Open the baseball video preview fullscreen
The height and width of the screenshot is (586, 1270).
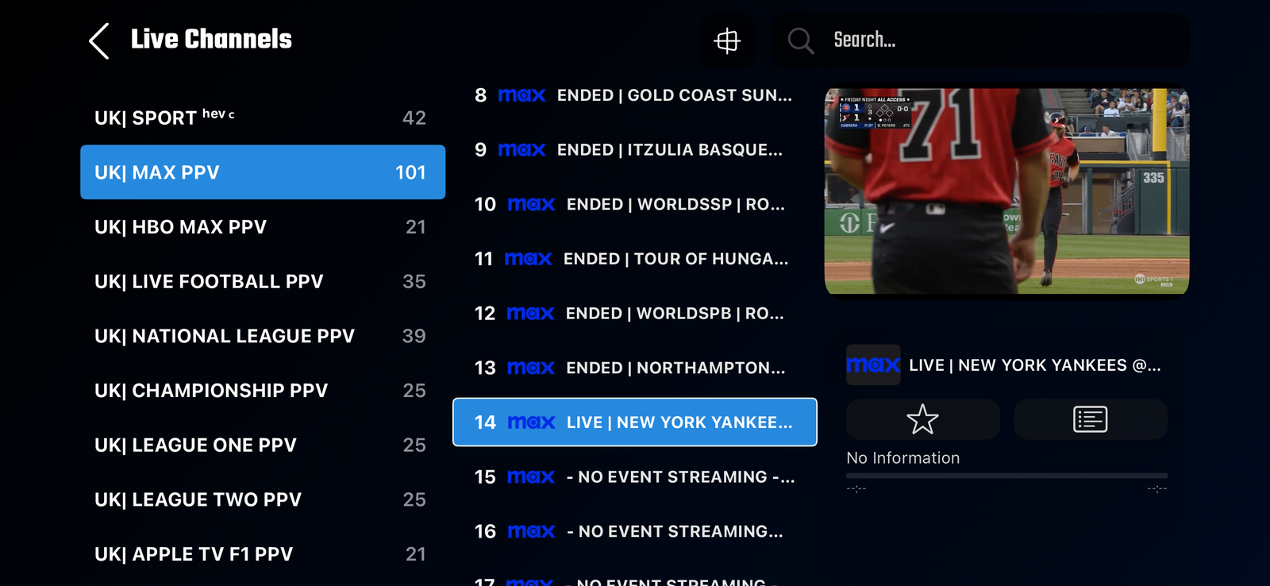pos(1006,191)
